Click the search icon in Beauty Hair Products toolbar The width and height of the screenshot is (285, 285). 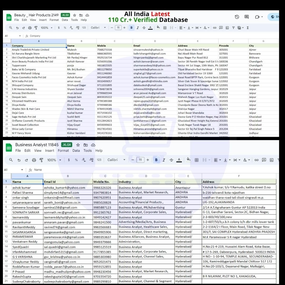pos(11,28)
